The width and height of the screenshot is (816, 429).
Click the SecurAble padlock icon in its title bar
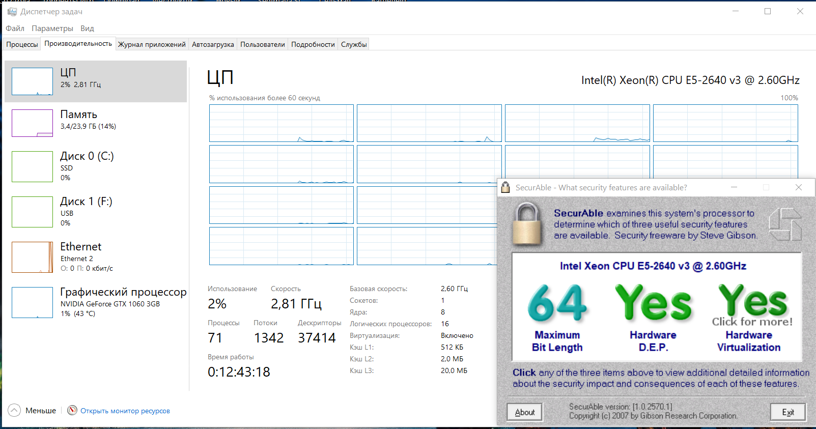tap(505, 187)
